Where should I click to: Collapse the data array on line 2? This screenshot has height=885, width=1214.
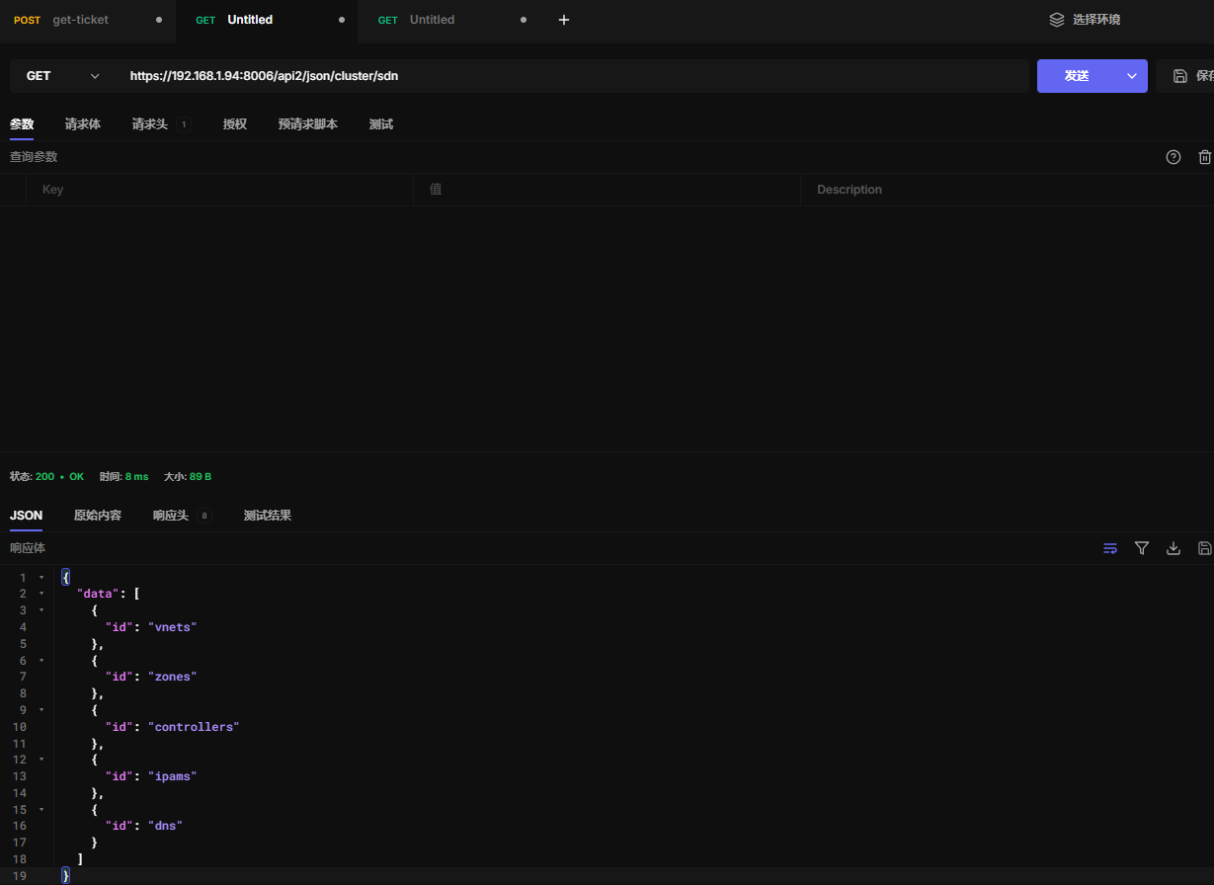coord(41,594)
